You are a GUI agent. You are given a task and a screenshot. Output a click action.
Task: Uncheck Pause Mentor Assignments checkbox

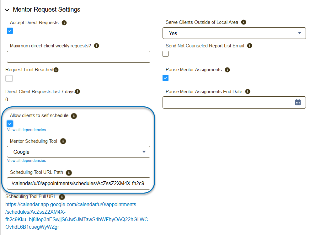(x=166, y=78)
